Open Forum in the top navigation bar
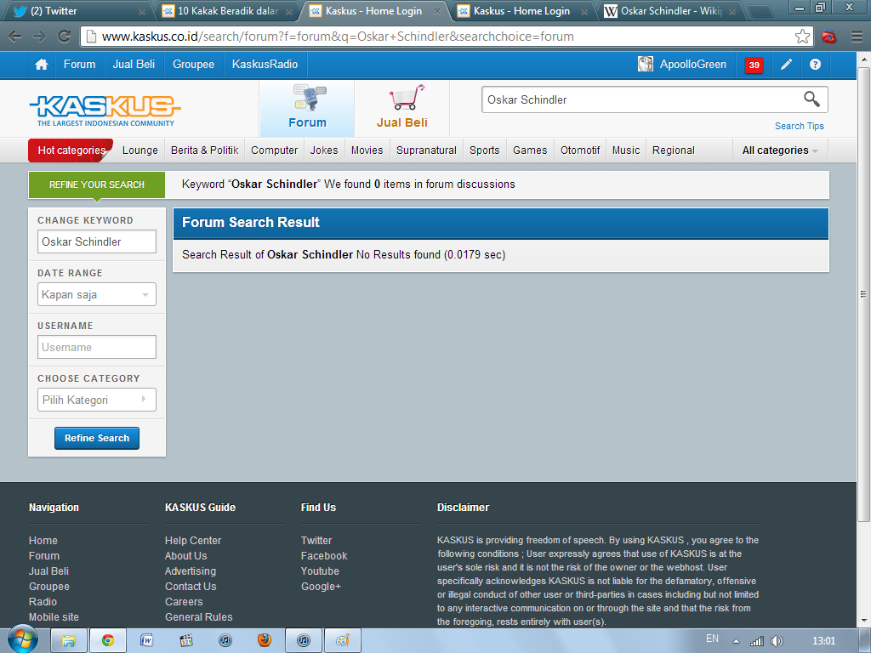The image size is (871, 653). coord(79,65)
